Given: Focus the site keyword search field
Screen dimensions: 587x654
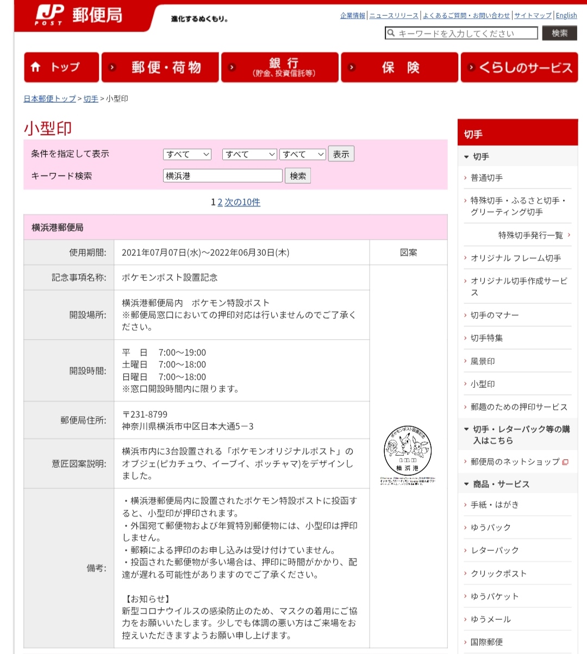Looking at the screenshot, I should point(461,33).
